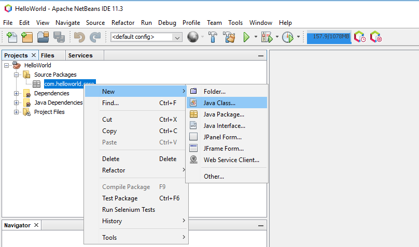Click the Folder icon in the New submenu

(193, 91)
